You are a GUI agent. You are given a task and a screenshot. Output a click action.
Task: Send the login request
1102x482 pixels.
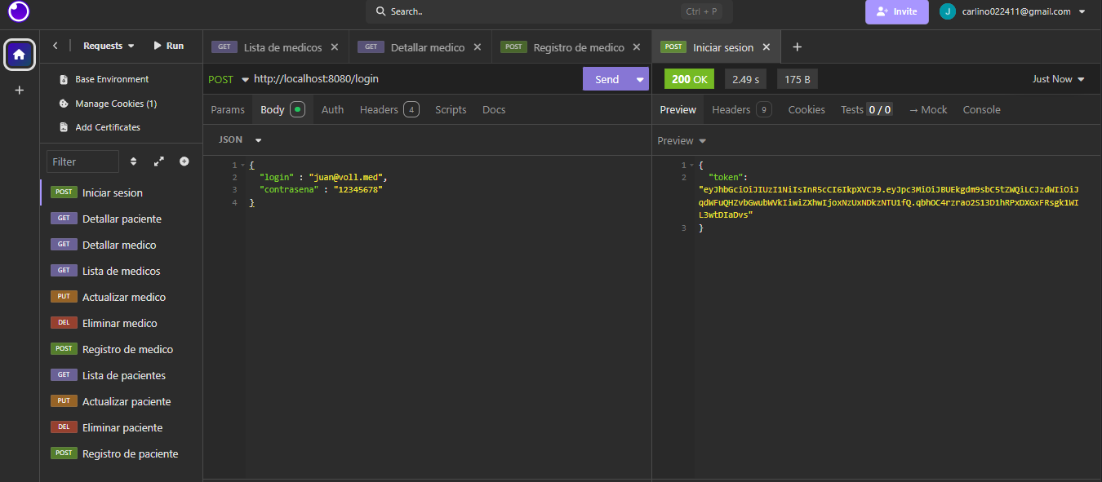[x=607, y=79]
